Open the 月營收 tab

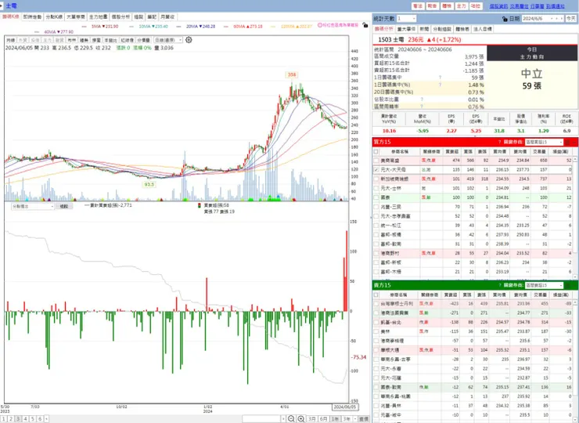tap(167, 17)
